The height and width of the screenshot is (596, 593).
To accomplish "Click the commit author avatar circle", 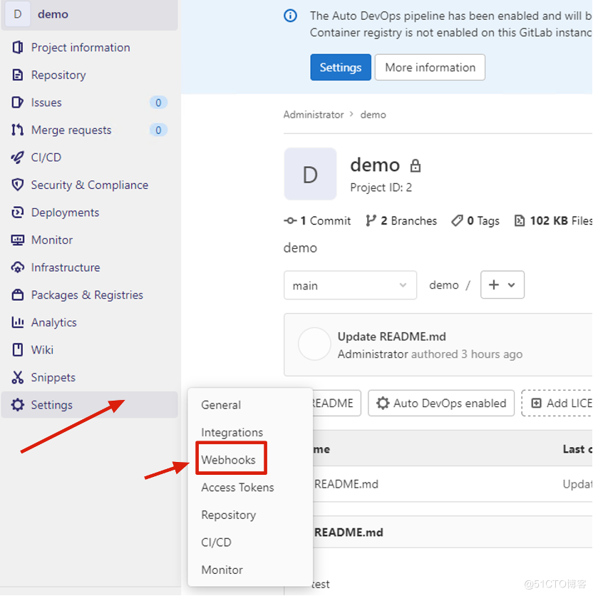I will (x=314, y=344).
